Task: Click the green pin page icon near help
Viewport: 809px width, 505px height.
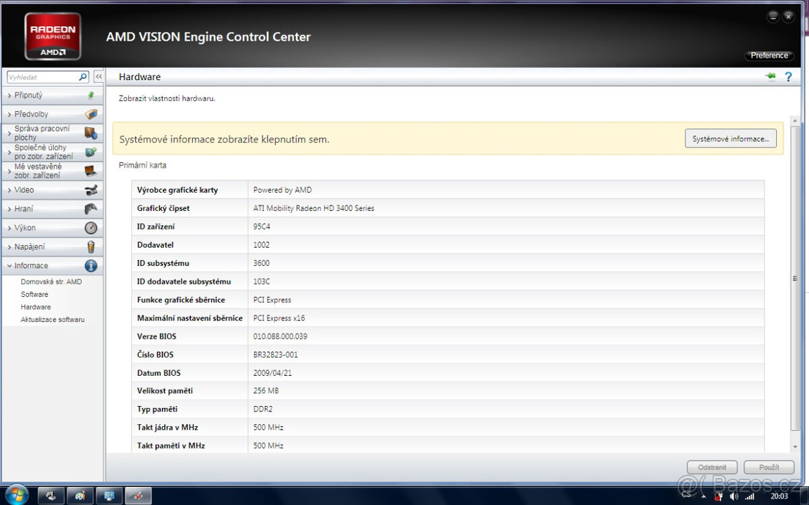Action: 771,77
